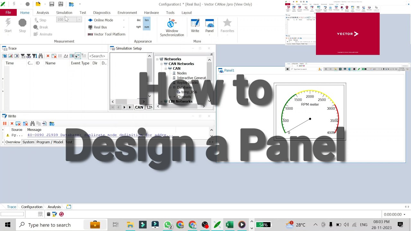This screenshot has width=411, height=231.
Task: Switch to sym symbolic display
Action: pyautogui.click(x=138, y=27)
